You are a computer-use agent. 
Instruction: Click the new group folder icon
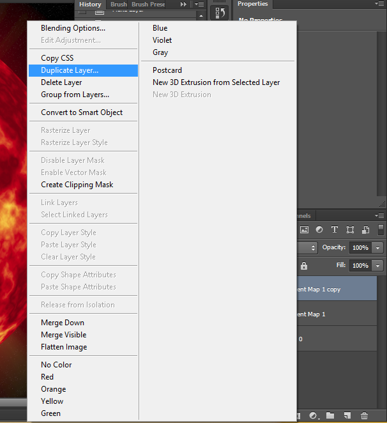330,416
